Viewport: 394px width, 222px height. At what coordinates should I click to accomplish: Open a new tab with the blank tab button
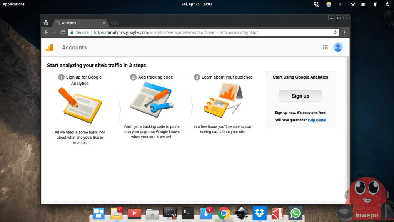click(x=115, y=24)
